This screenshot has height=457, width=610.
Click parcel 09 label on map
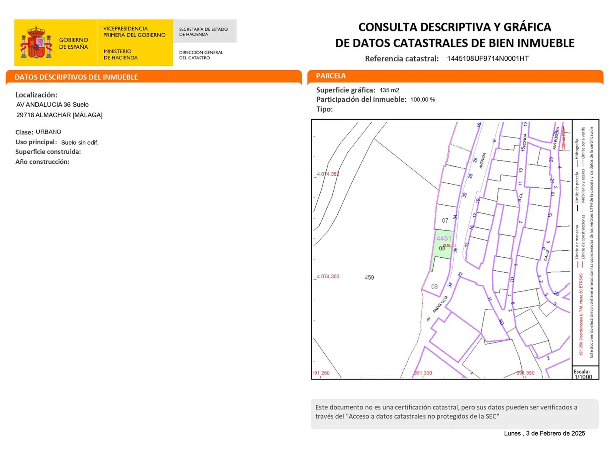[x=434, y=286]
